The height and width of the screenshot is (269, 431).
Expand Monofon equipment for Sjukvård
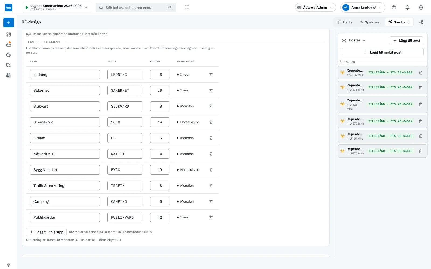185,106
